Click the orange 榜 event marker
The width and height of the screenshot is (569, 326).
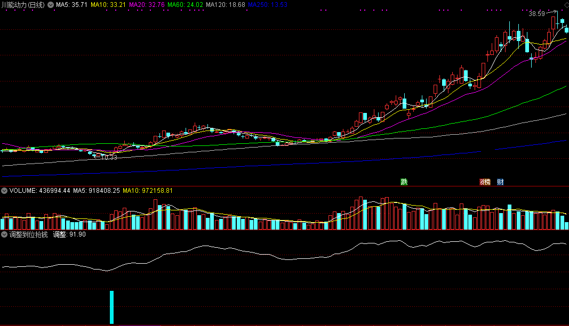[x=487, y=182]
